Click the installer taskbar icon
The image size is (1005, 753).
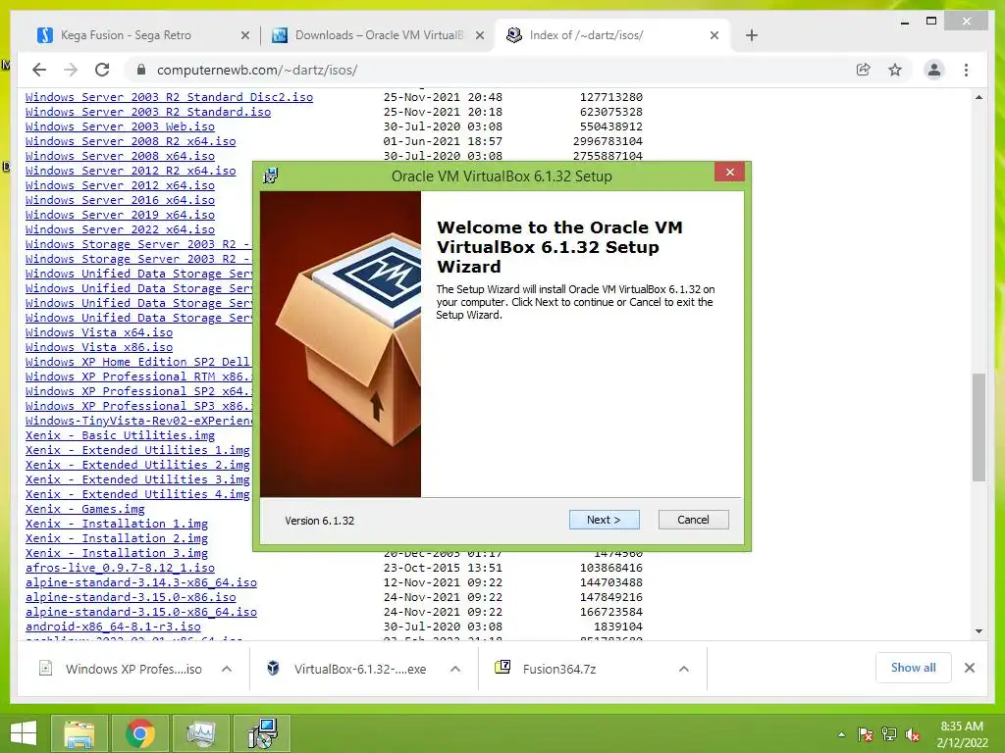point(263,733)
